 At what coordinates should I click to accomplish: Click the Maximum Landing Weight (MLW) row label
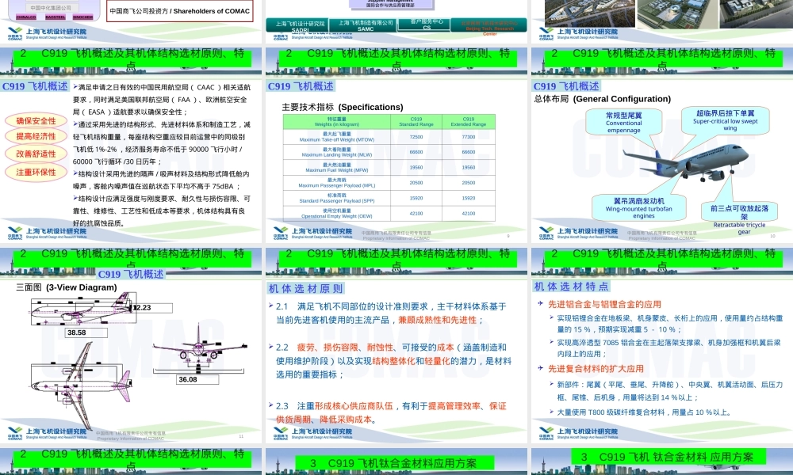[x=337, y=153]
